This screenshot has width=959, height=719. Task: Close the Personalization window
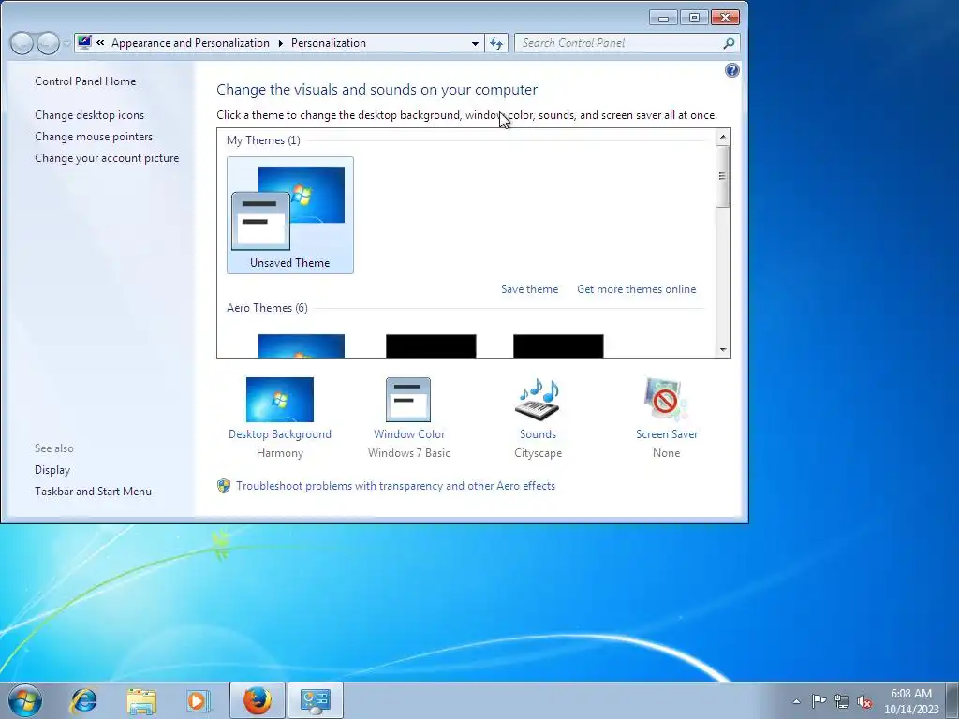[x=726, y=18]
